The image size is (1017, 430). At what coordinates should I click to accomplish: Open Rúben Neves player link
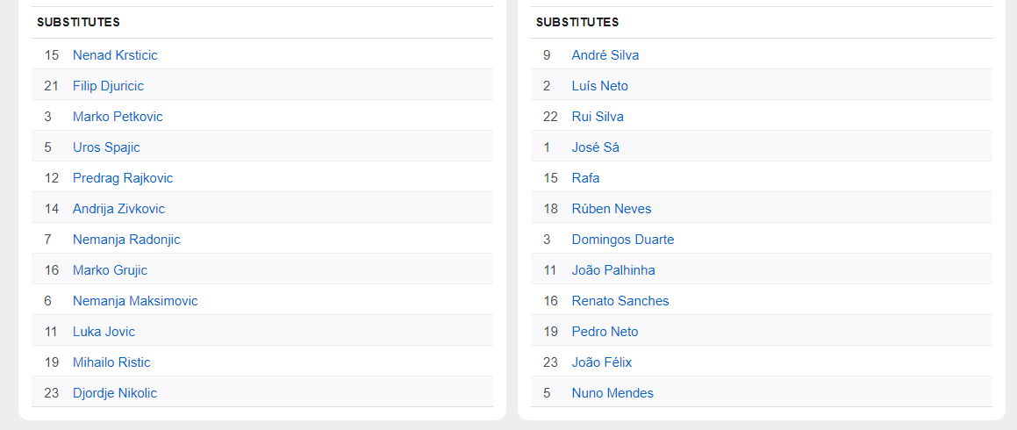(x=612, y=209)
